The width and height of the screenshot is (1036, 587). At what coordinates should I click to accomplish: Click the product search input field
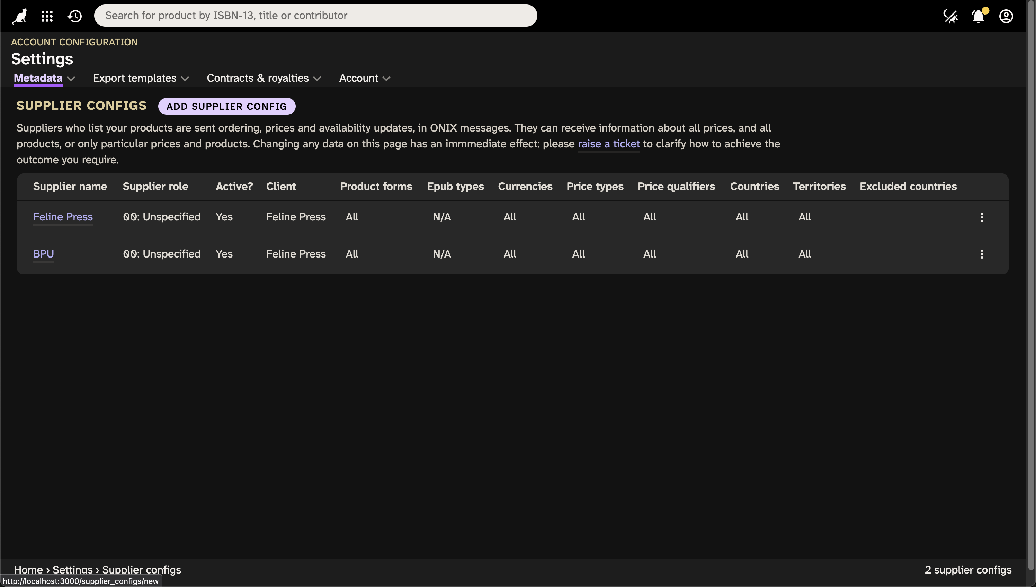[x=315, y=16]
